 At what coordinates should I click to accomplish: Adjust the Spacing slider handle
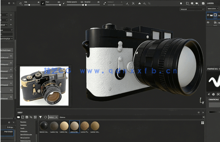86,5
